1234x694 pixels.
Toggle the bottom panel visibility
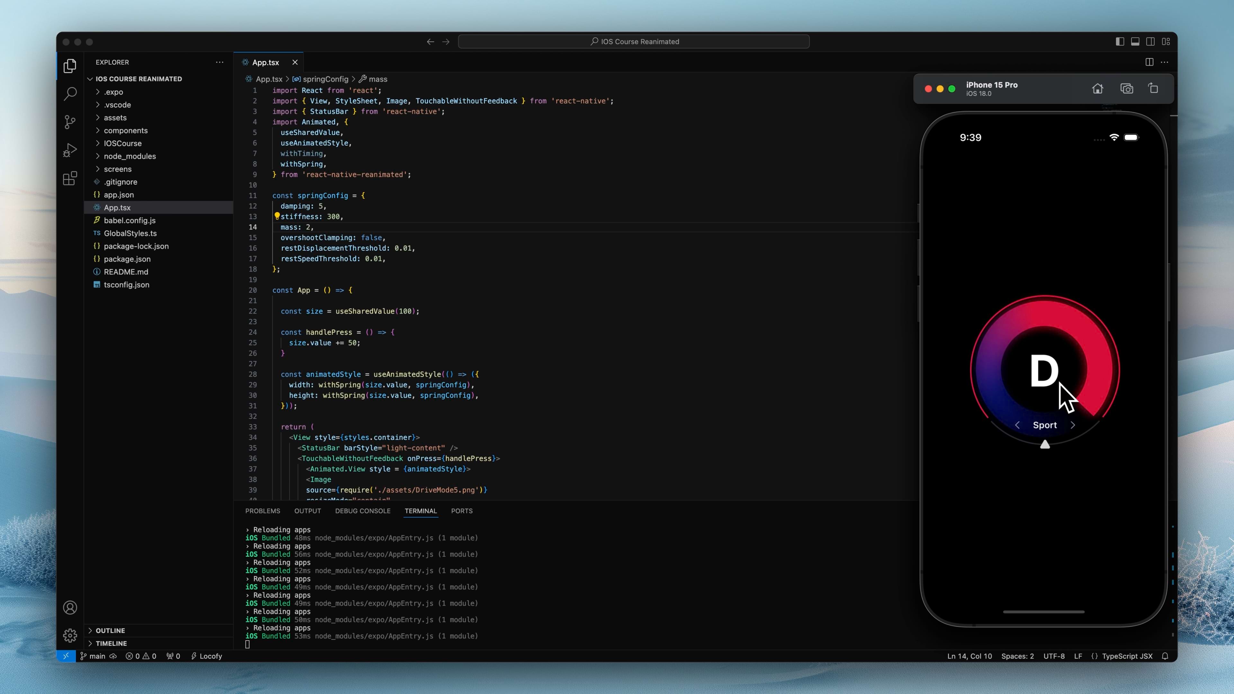[1135, 41]
